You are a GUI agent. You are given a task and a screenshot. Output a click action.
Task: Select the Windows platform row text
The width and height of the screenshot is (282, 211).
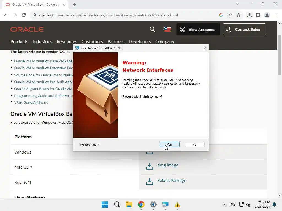(23, 152)
